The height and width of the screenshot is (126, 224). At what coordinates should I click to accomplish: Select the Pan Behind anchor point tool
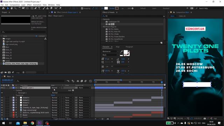coord(27,8)
